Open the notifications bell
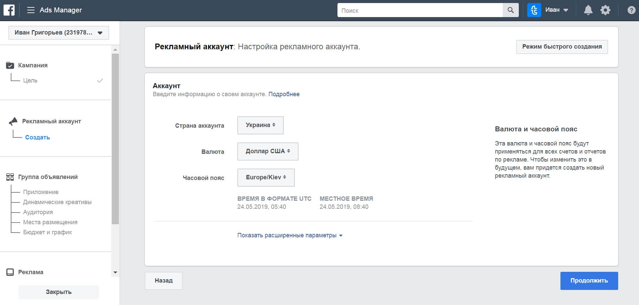Screen dimensions: 639x305 [x=588, y=10]
